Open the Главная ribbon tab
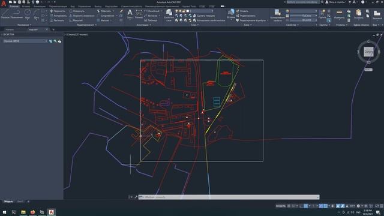The height and width of the screenshot is (216, 384). (x=14, y=7)
